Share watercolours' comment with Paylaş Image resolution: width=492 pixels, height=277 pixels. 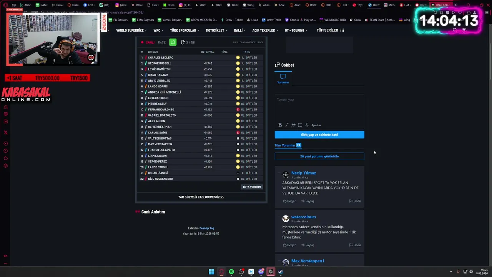(308, 245)
